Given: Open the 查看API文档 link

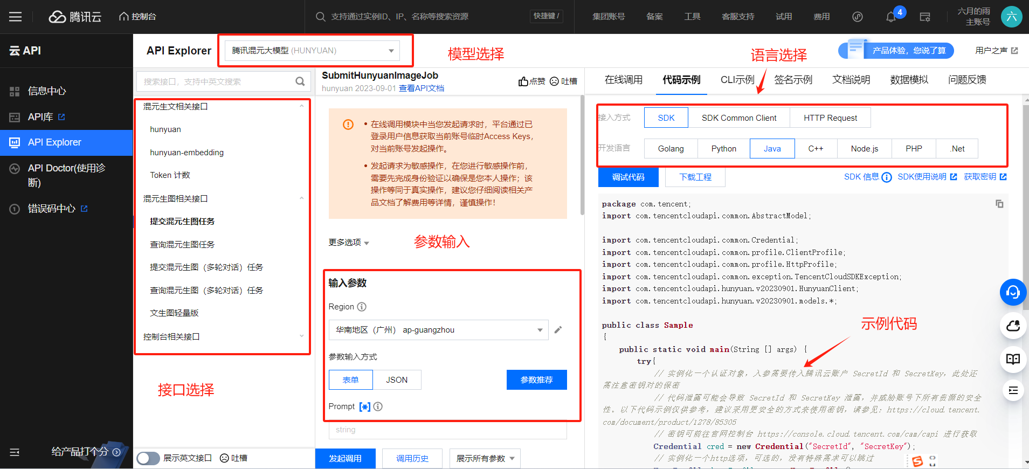Looking at the screenshot, I should click(x=422, y=88).
